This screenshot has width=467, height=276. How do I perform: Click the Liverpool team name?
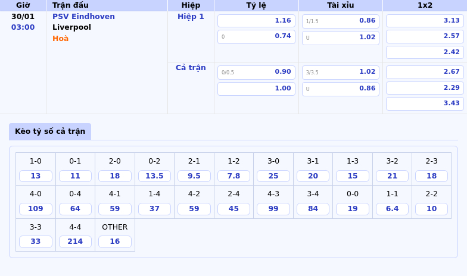tap(71, 27)
